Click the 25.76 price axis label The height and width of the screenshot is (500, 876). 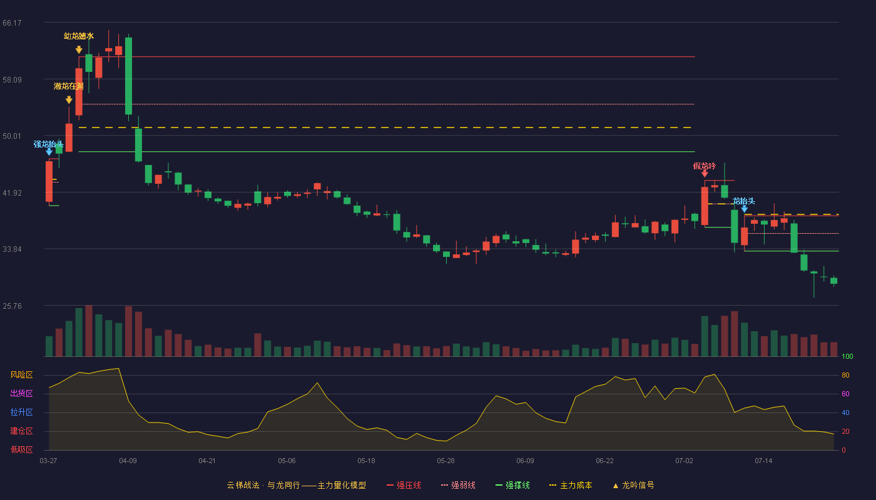[x=12, y=306]
